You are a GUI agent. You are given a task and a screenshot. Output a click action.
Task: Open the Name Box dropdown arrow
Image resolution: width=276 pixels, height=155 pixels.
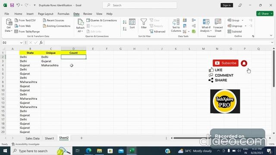tap(21, 43)
